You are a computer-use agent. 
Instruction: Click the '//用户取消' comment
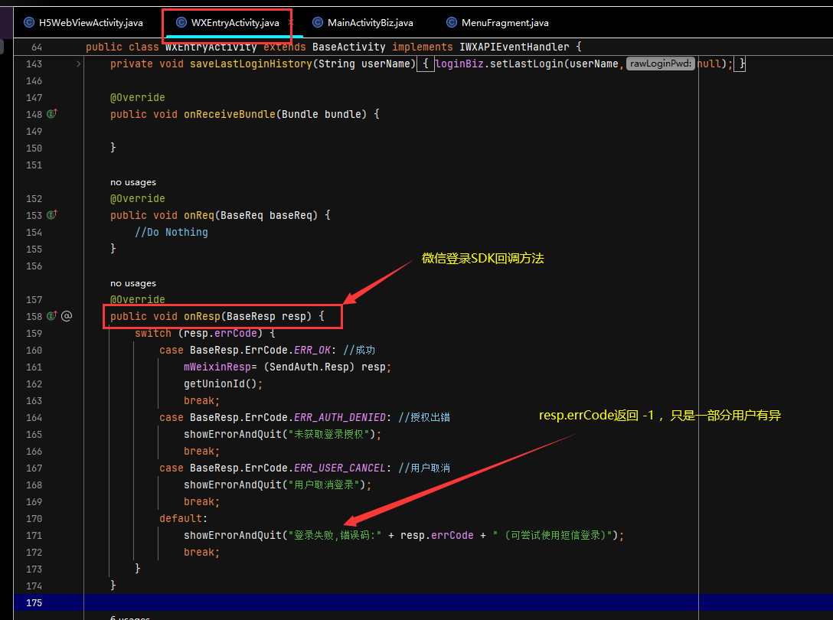[424, 468]
